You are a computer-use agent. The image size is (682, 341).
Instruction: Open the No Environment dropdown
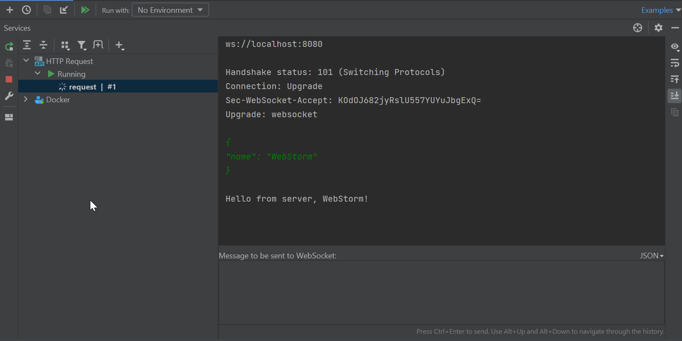point(170,10)
